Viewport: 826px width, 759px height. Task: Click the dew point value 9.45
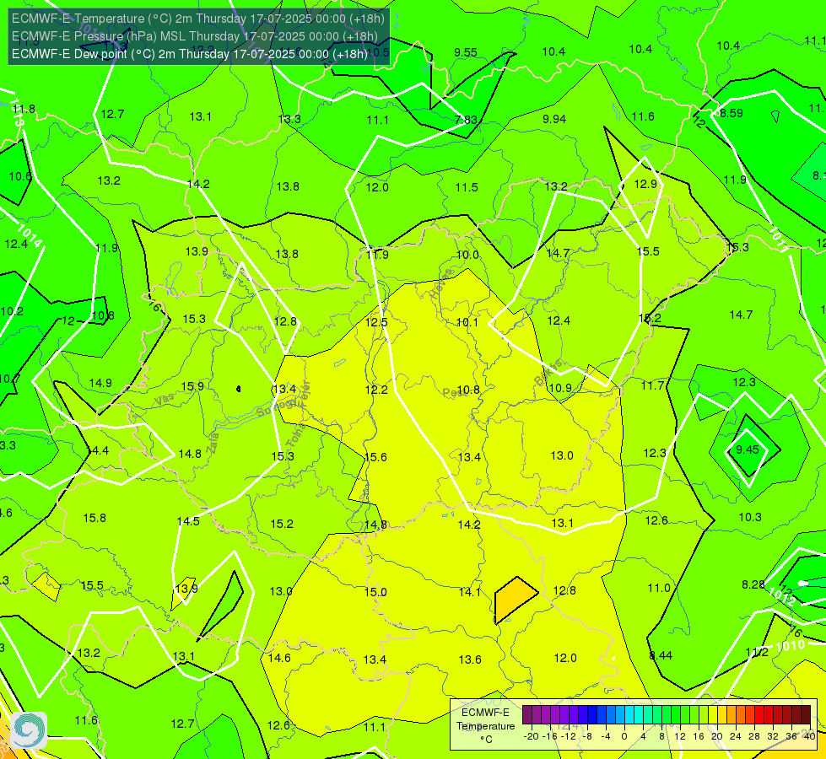coord(748,449)
